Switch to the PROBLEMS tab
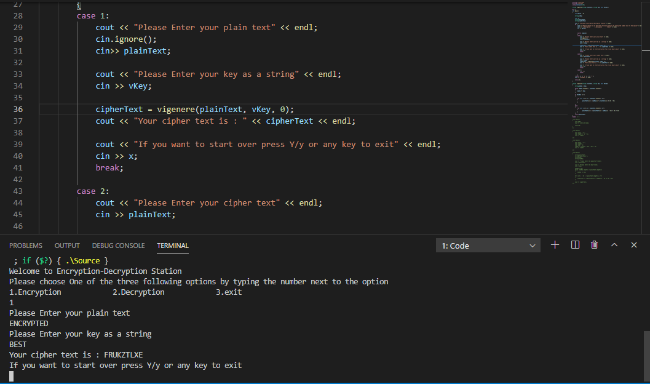 26,246
